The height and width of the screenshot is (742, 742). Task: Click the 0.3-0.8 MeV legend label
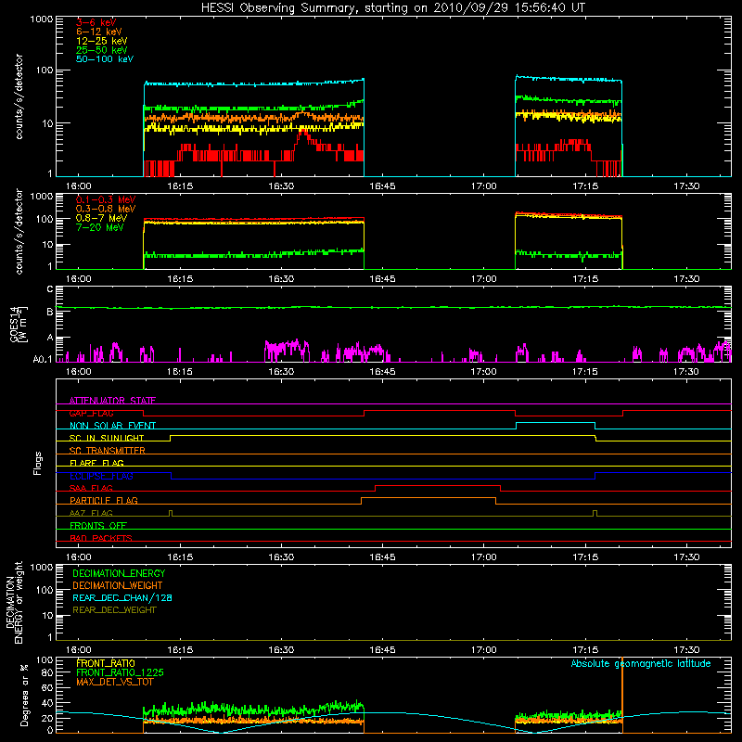point(106,209)
